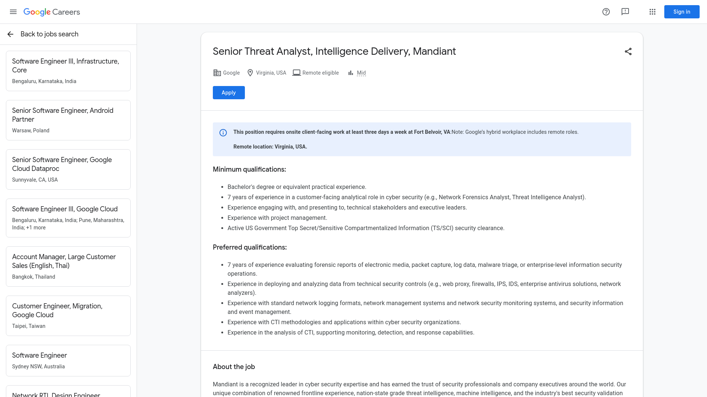The height and width of the screenshot is (397, 707).
Task: Click the Google Careers logo
Action: [52, 12]
